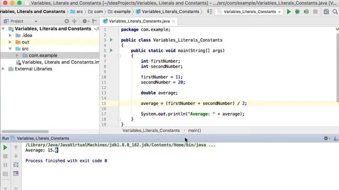Click the green inspection checkmark in the editor
This screenshot has height=190, width=339.
[337, 29]
